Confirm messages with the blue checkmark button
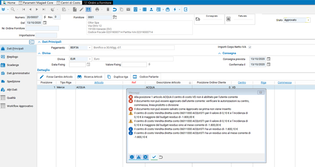The image size is (315, 167). click(154, 157)
